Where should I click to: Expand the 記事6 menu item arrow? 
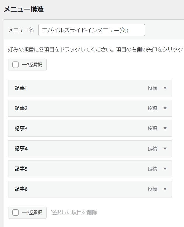click(165, 189)
